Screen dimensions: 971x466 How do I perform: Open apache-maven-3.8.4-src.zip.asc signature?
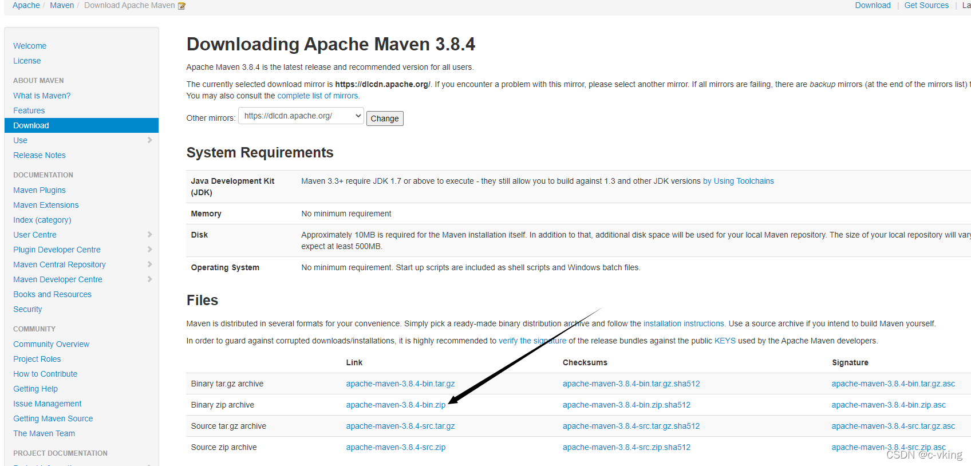click(x=889, y=447)
